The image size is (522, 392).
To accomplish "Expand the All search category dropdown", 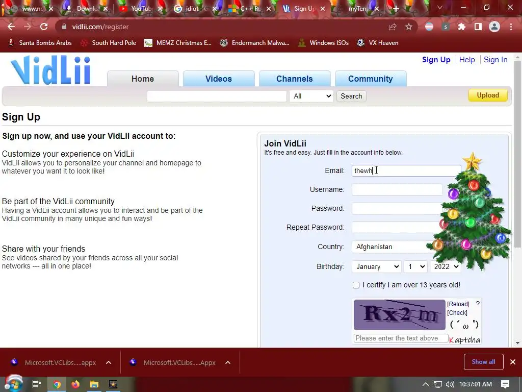I will (x=311, y=96).
